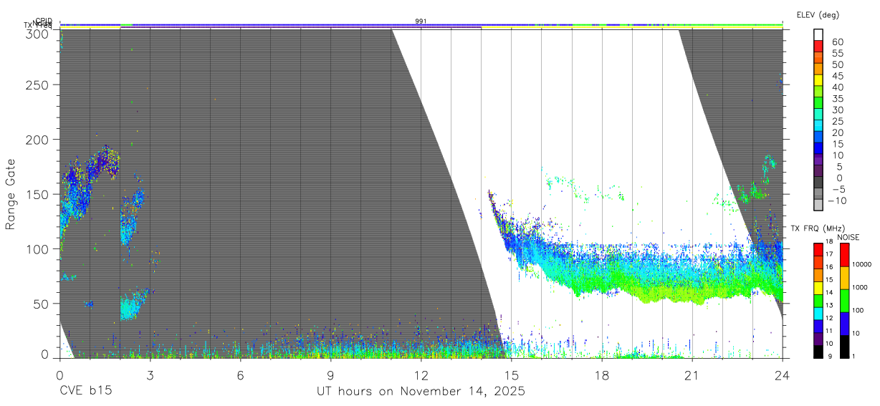Click the green noise 100-1000 swatch
Screen dimensions: 880x406
click(x=844, y=300)
